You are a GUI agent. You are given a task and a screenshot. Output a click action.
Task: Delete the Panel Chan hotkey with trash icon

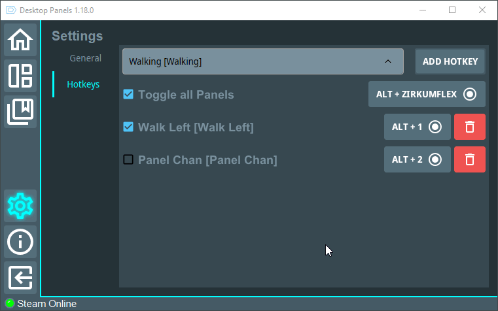point(470,159)
